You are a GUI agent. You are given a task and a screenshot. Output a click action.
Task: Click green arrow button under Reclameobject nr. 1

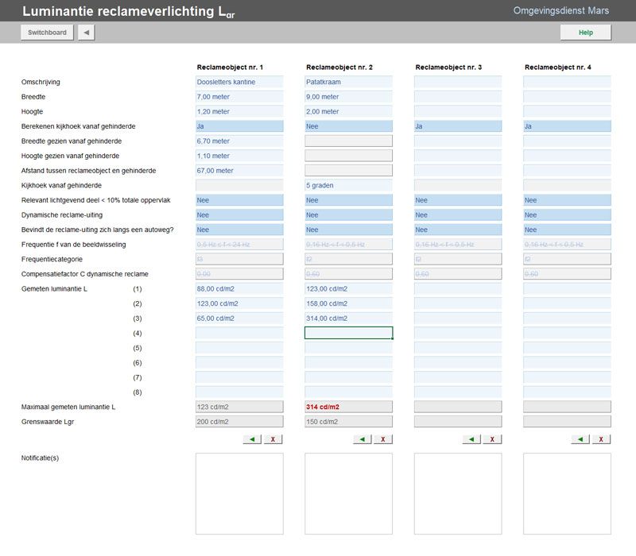(253, 439)
